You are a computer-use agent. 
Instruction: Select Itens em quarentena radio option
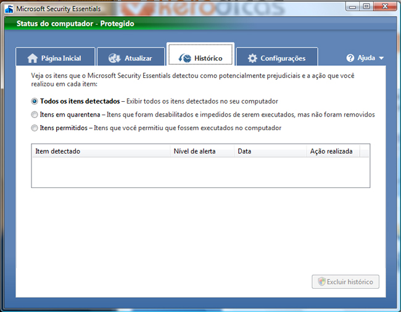35,115
